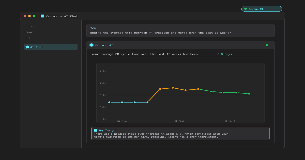Click the 'Cursor - AI Chat' window title
The image size is (305, 160).
[62, 16]
